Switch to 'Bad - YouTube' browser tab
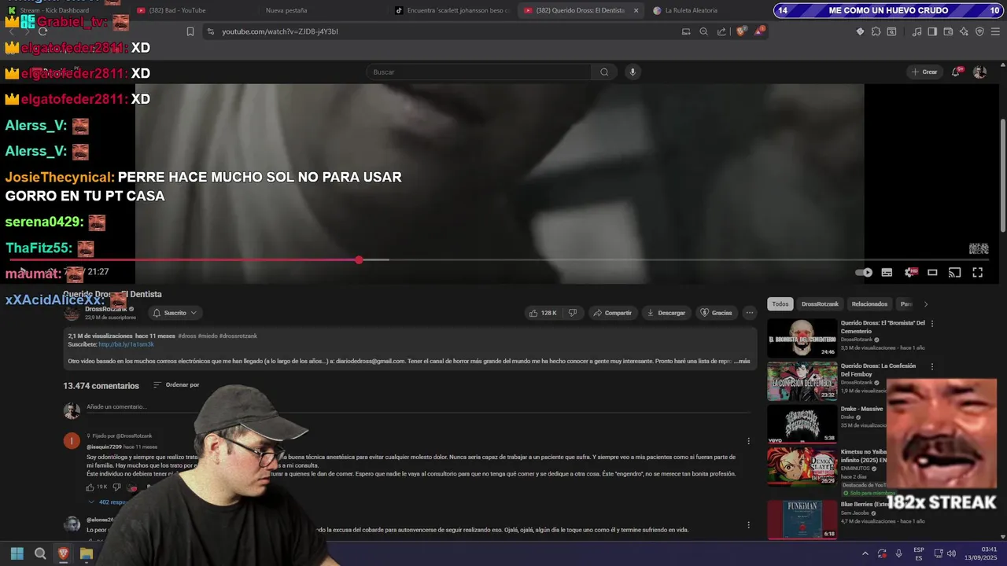The width and height of the screenshot is (1007, 566). click(x=177, y=10)
